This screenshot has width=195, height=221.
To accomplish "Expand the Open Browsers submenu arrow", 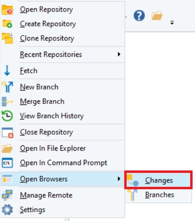I will tap(119, 179).
